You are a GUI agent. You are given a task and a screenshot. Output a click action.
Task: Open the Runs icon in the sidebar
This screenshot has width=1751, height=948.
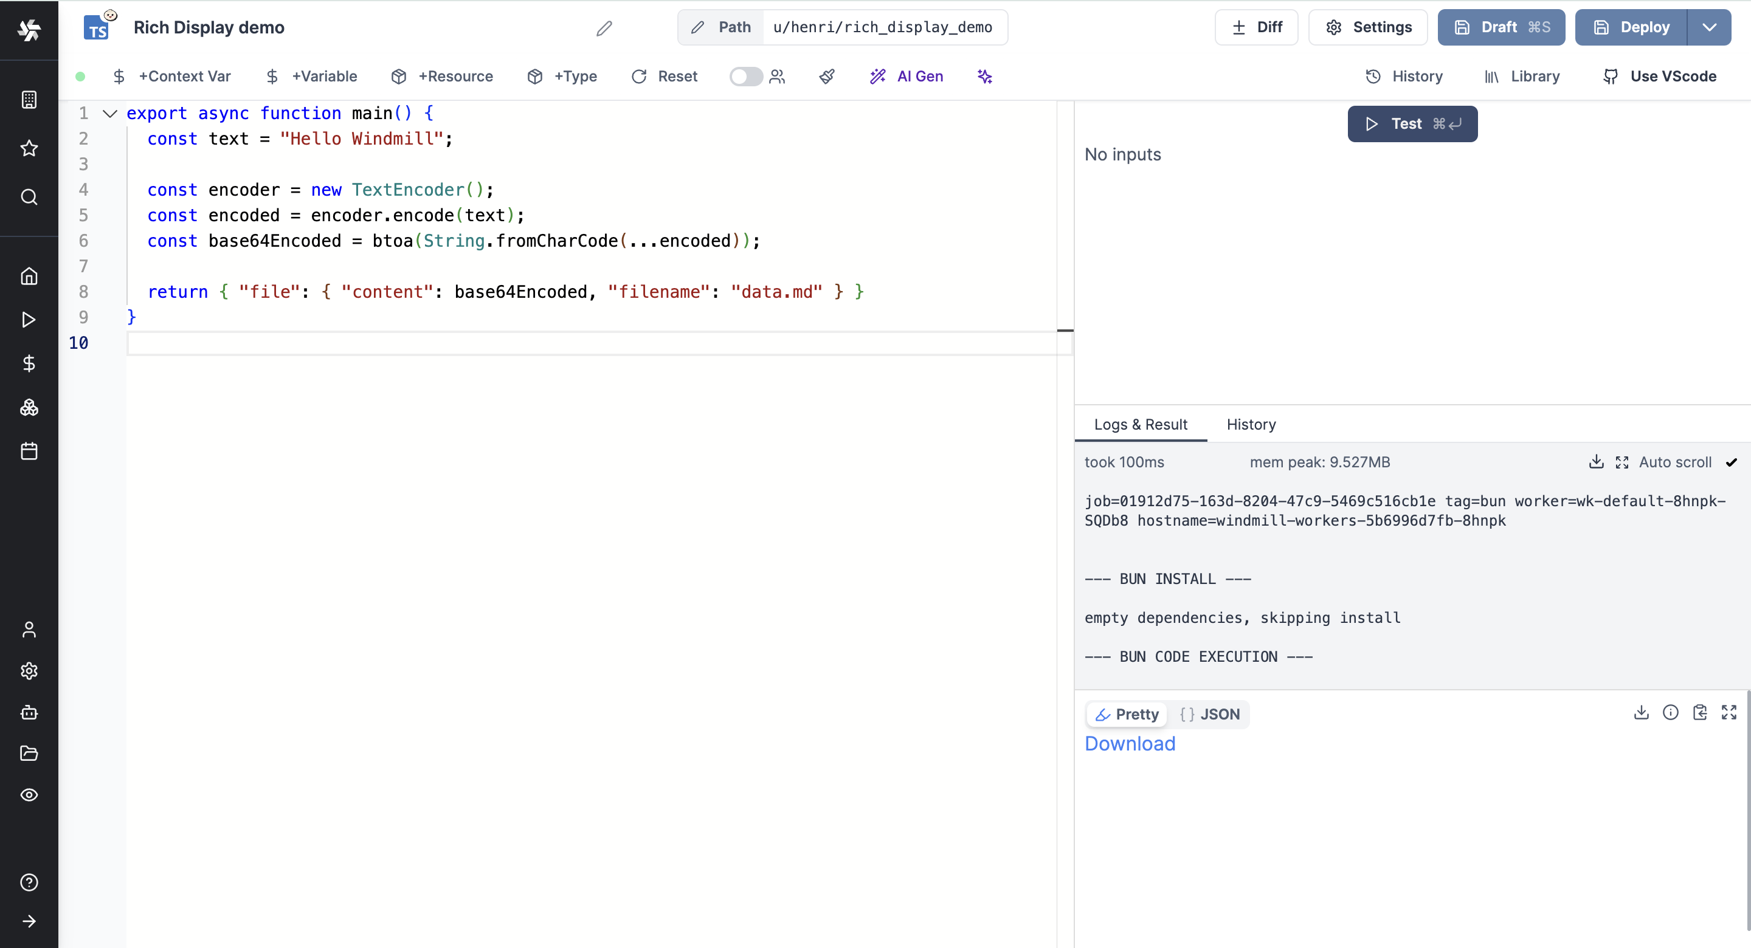(29, 318)
